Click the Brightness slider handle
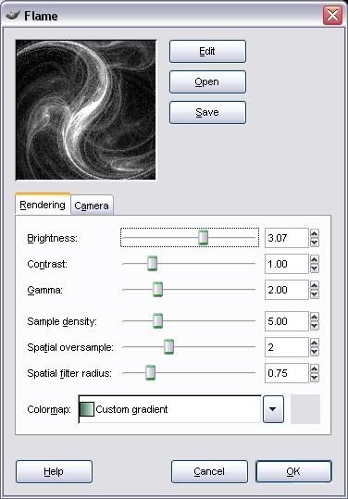 (x=203, y=237)
